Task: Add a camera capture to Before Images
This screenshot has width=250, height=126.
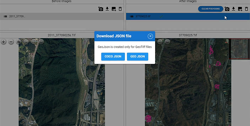Action: click(x=101, y=9)
